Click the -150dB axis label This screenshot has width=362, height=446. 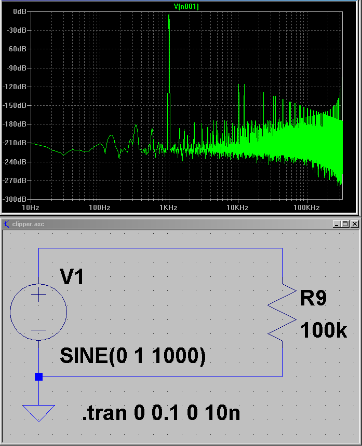14,105
